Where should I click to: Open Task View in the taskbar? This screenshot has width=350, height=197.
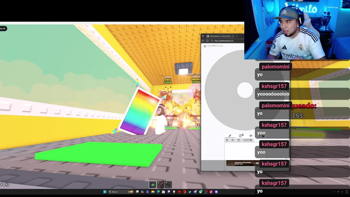137,192
